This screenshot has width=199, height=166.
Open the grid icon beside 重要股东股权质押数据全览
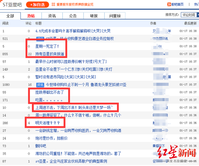tap(53, 4)
